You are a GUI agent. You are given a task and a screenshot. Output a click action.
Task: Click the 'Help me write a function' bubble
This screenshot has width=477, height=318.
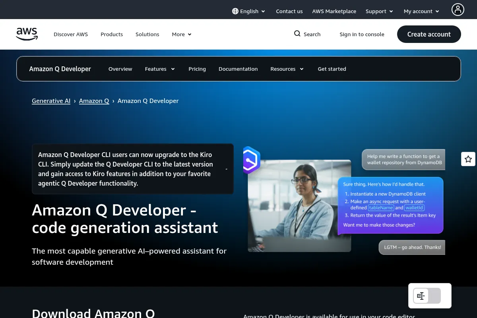403,159
